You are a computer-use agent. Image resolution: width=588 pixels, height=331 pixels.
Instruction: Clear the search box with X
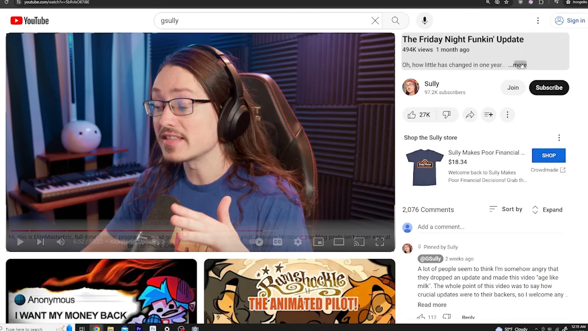coord(375,21)
